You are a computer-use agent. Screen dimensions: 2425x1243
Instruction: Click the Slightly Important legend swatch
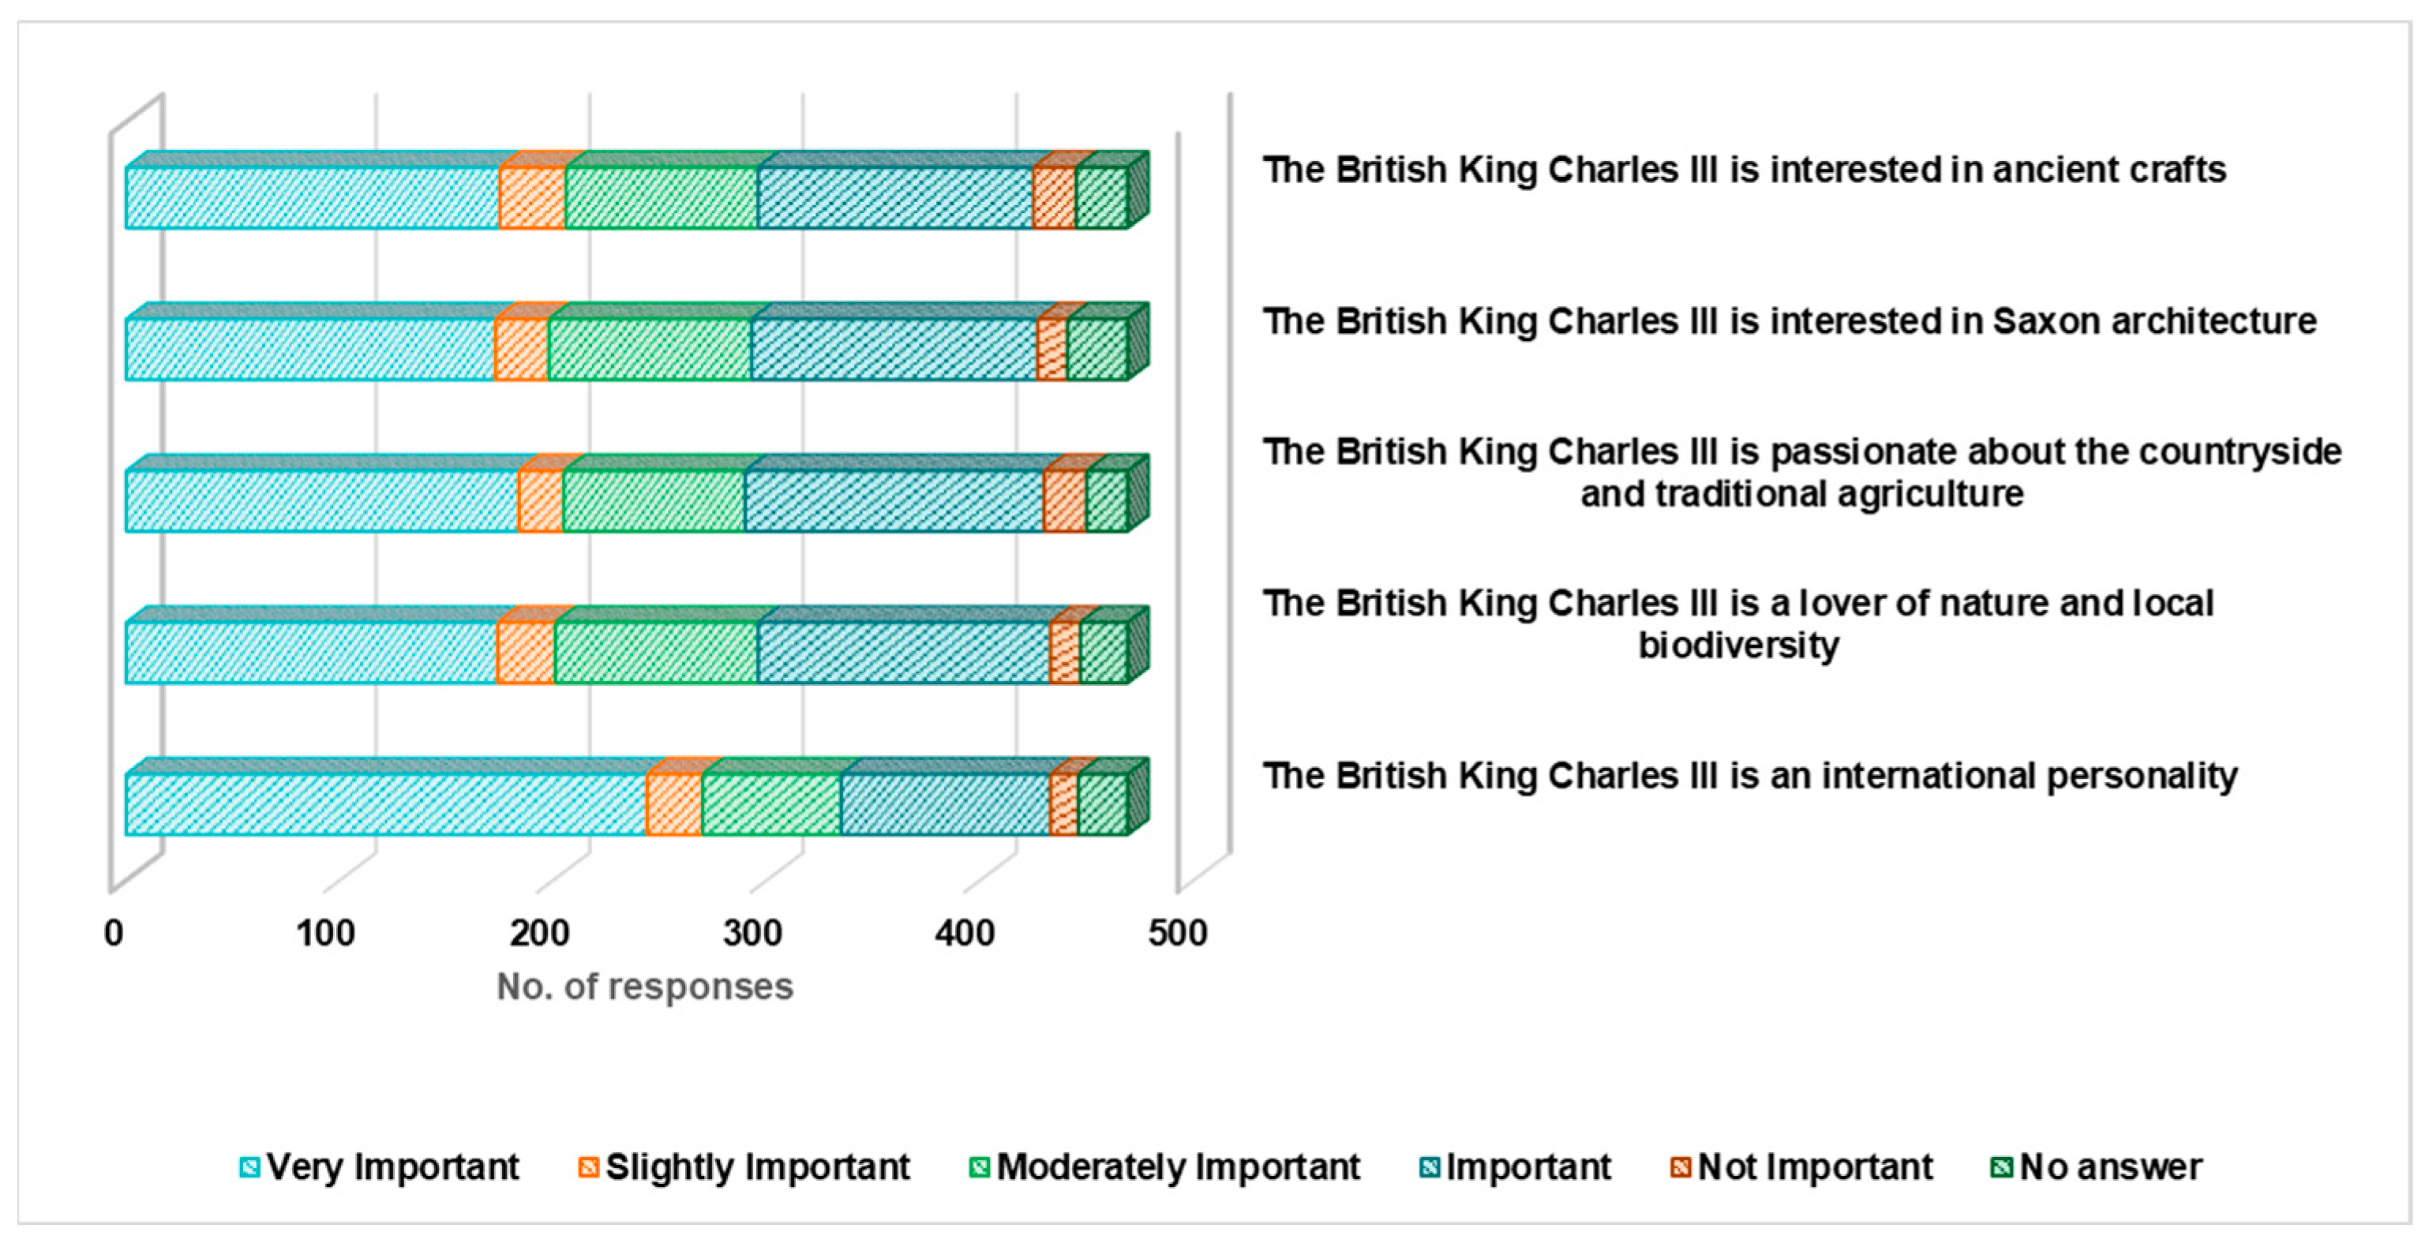[588, 1168]
